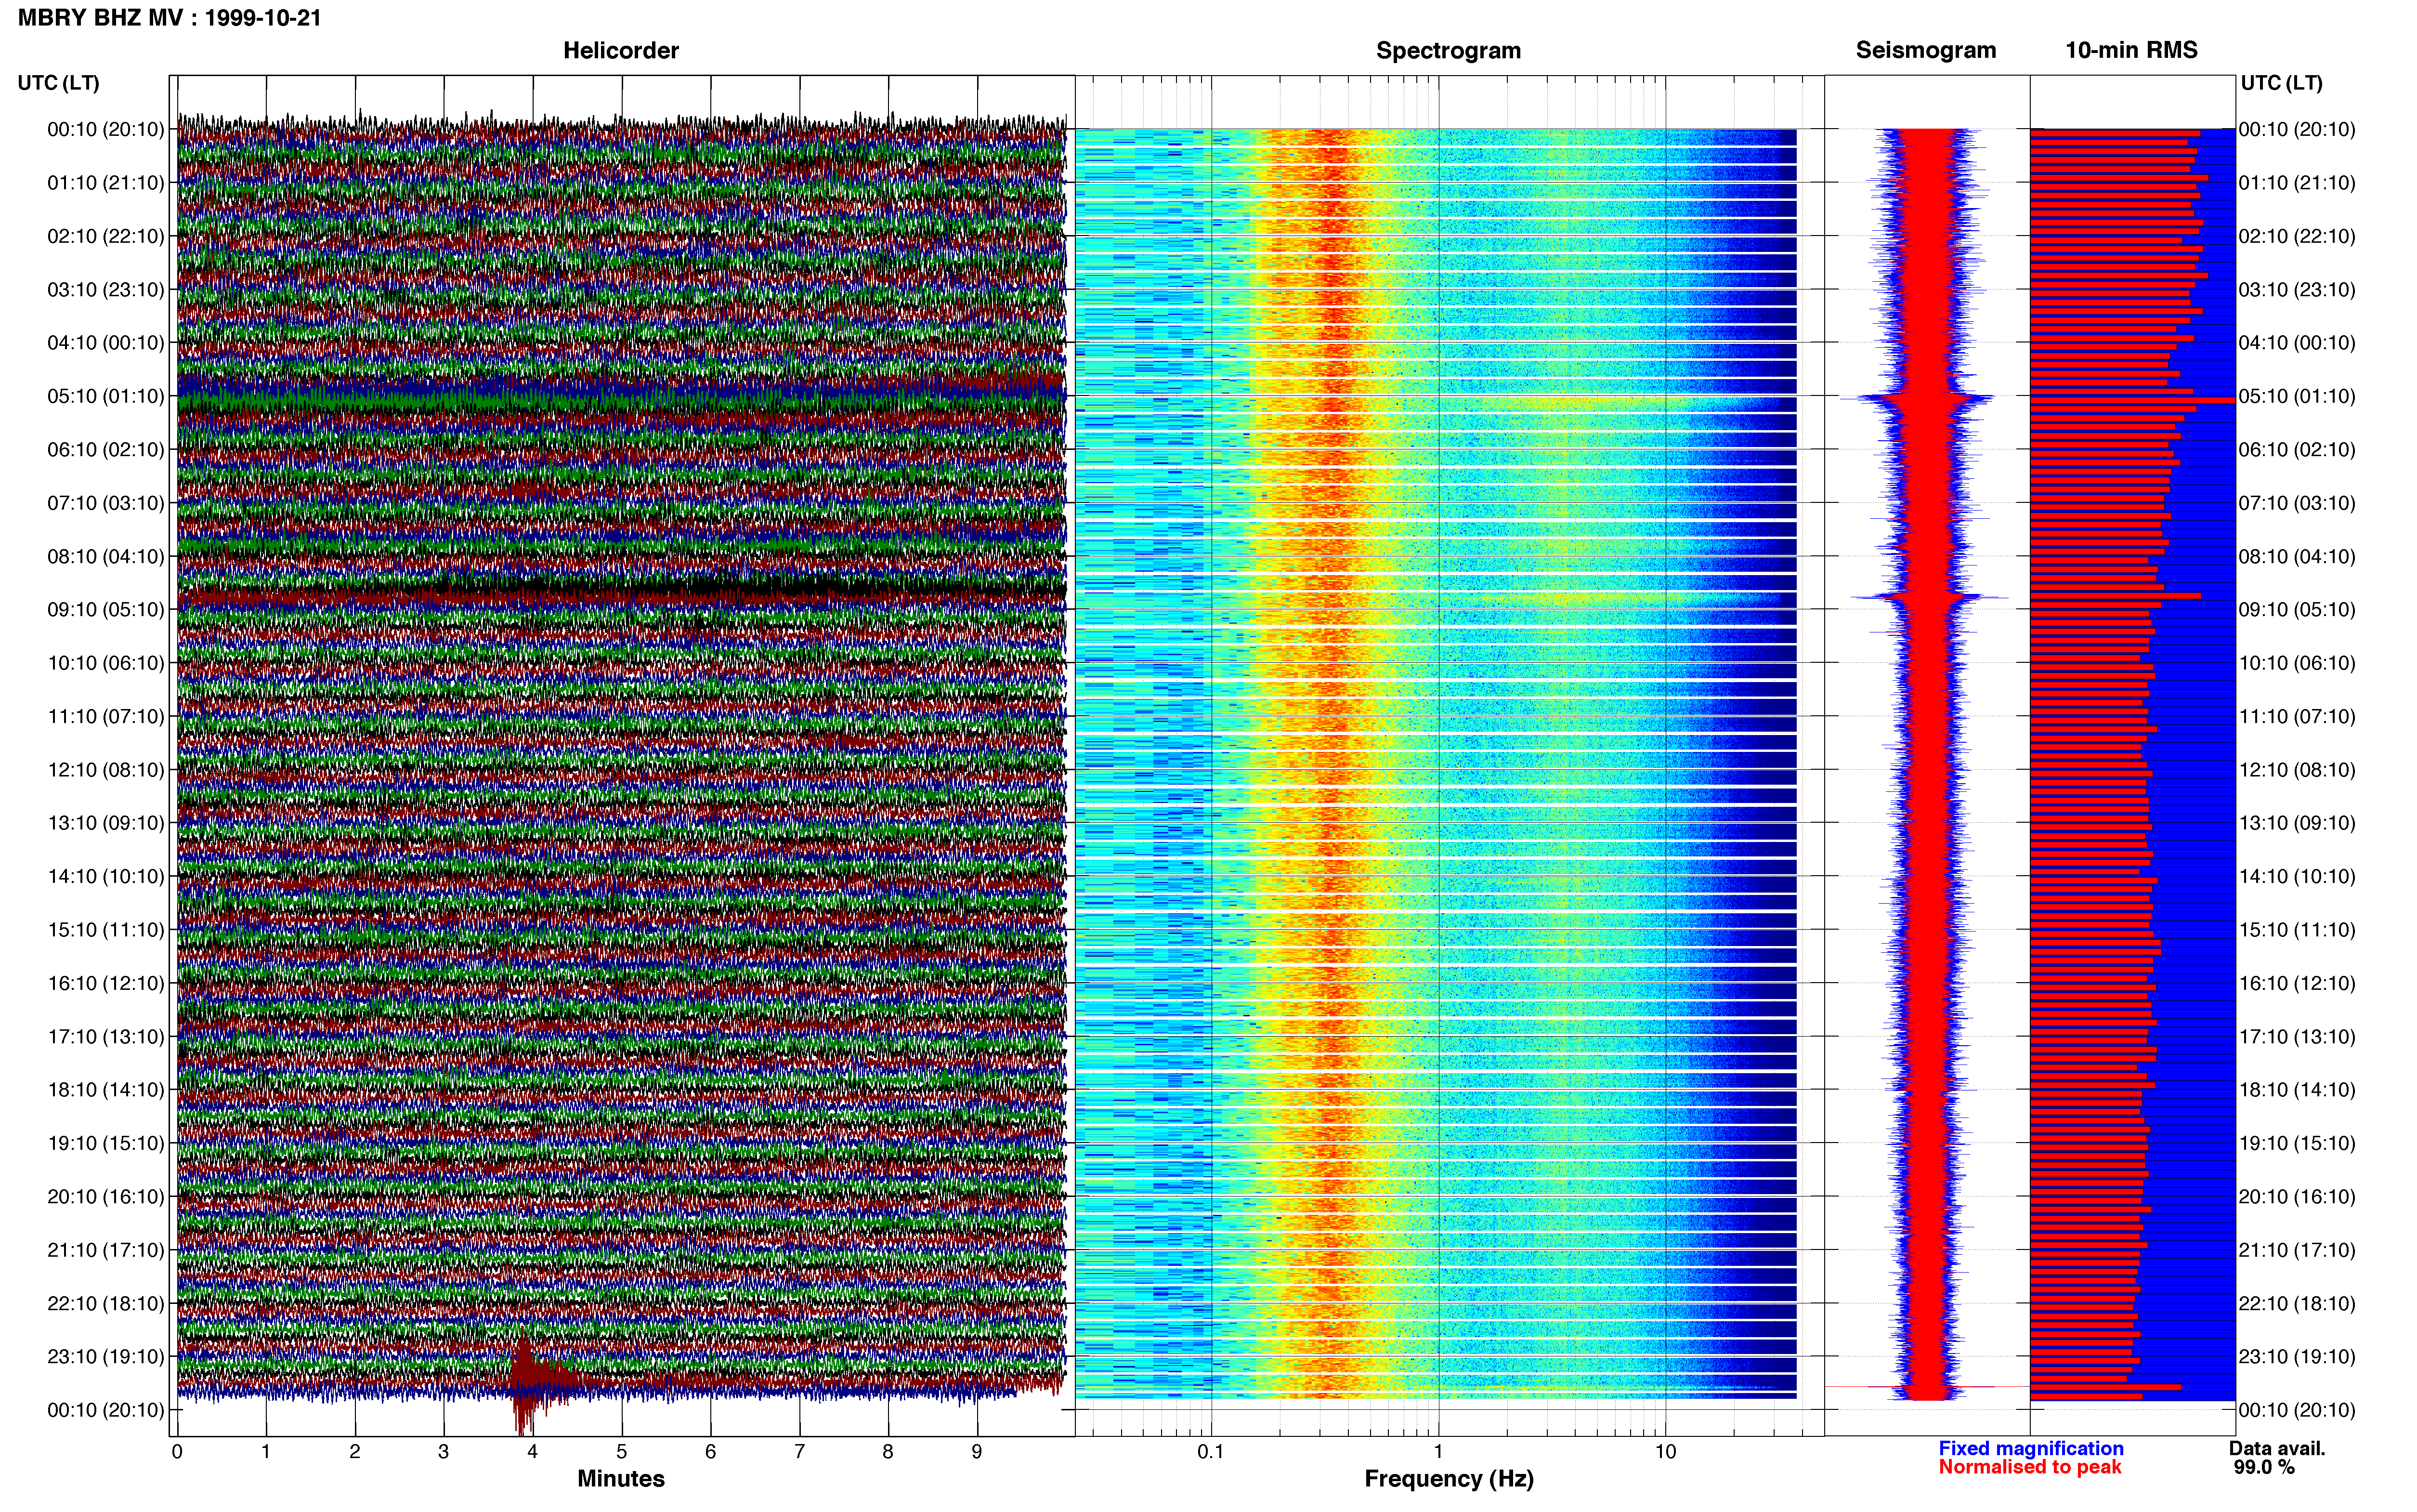Click the '2' tick on the Minutes axis

355,1452
